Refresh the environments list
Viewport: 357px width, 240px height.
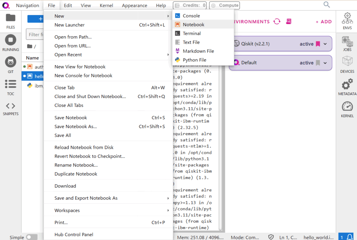click(277, 22)
